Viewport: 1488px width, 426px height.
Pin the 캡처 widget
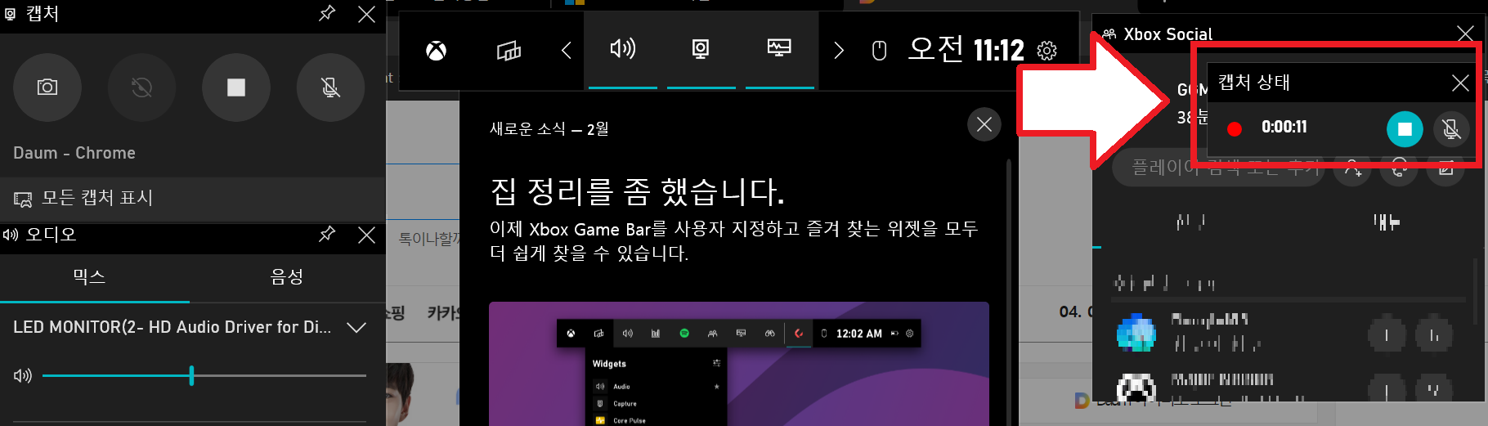(327, 13)
